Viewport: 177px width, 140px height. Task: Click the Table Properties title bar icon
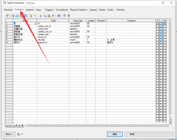pyautogui.click(x=4, y=3)
